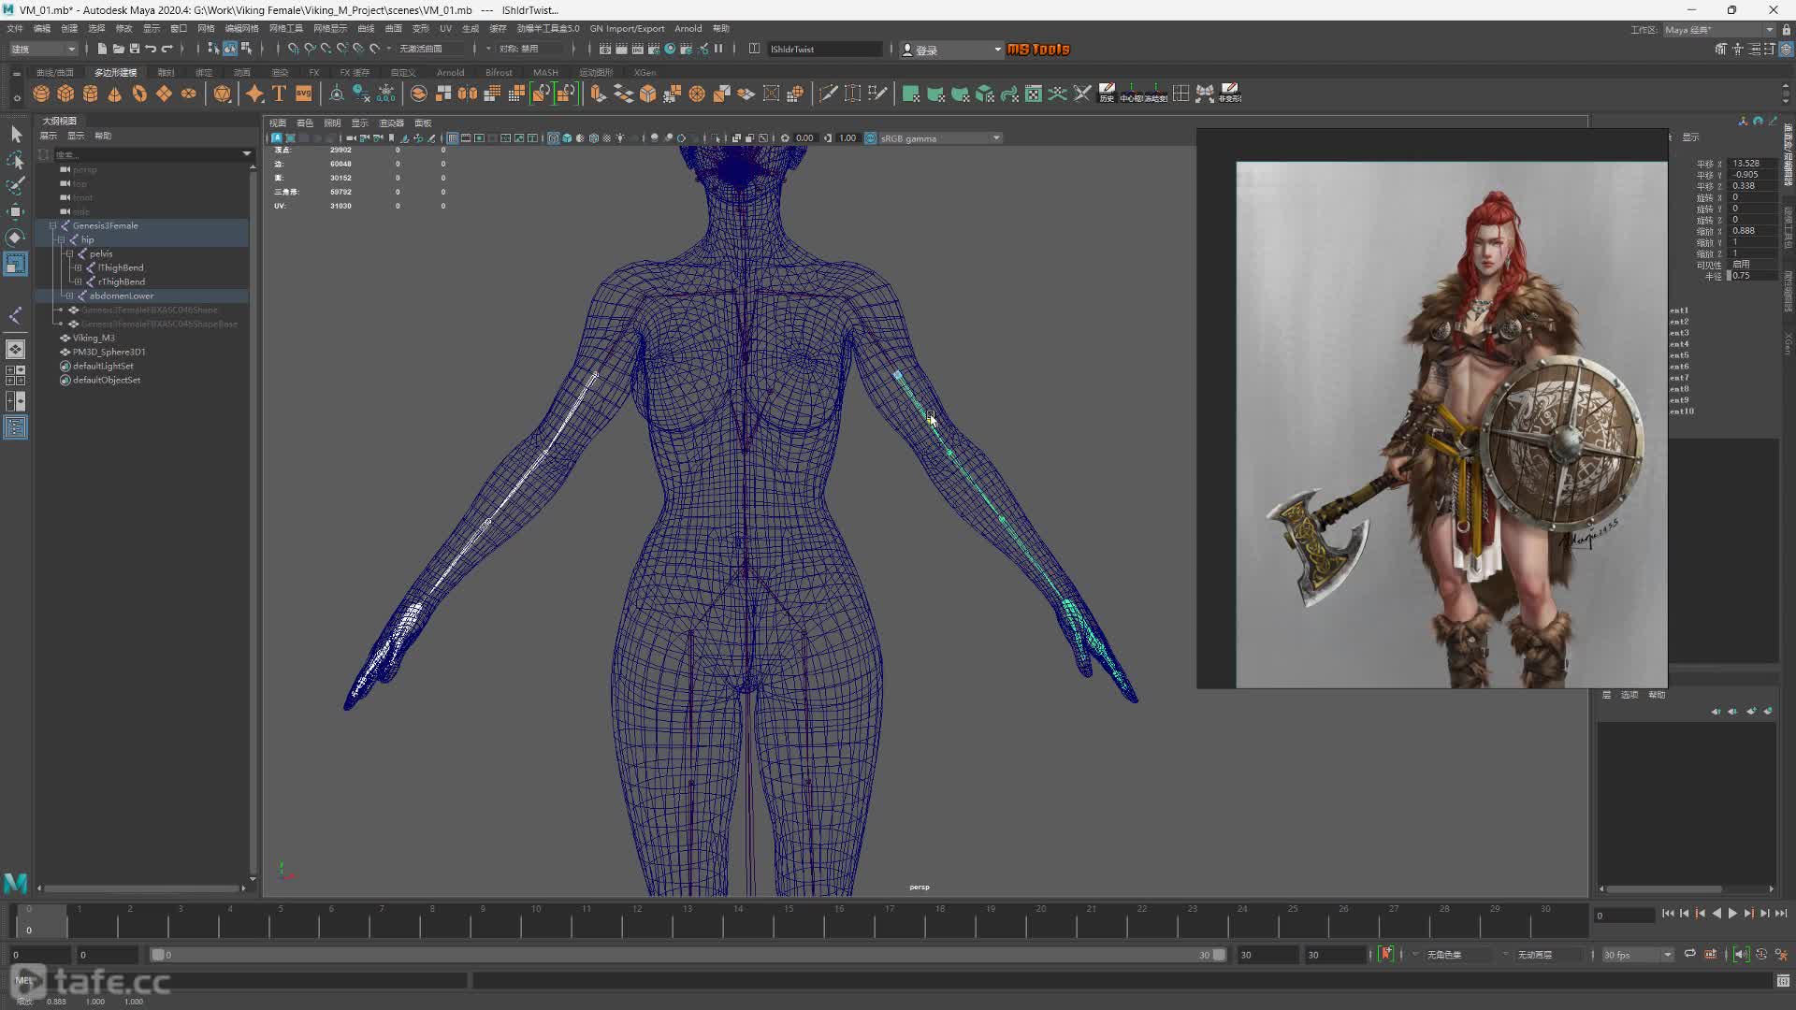Image resolution: width=1796 pixels, height=1010 pixels.
Task: Click the shelf icon labeled 非变形
Action: tap(1230, 94)
